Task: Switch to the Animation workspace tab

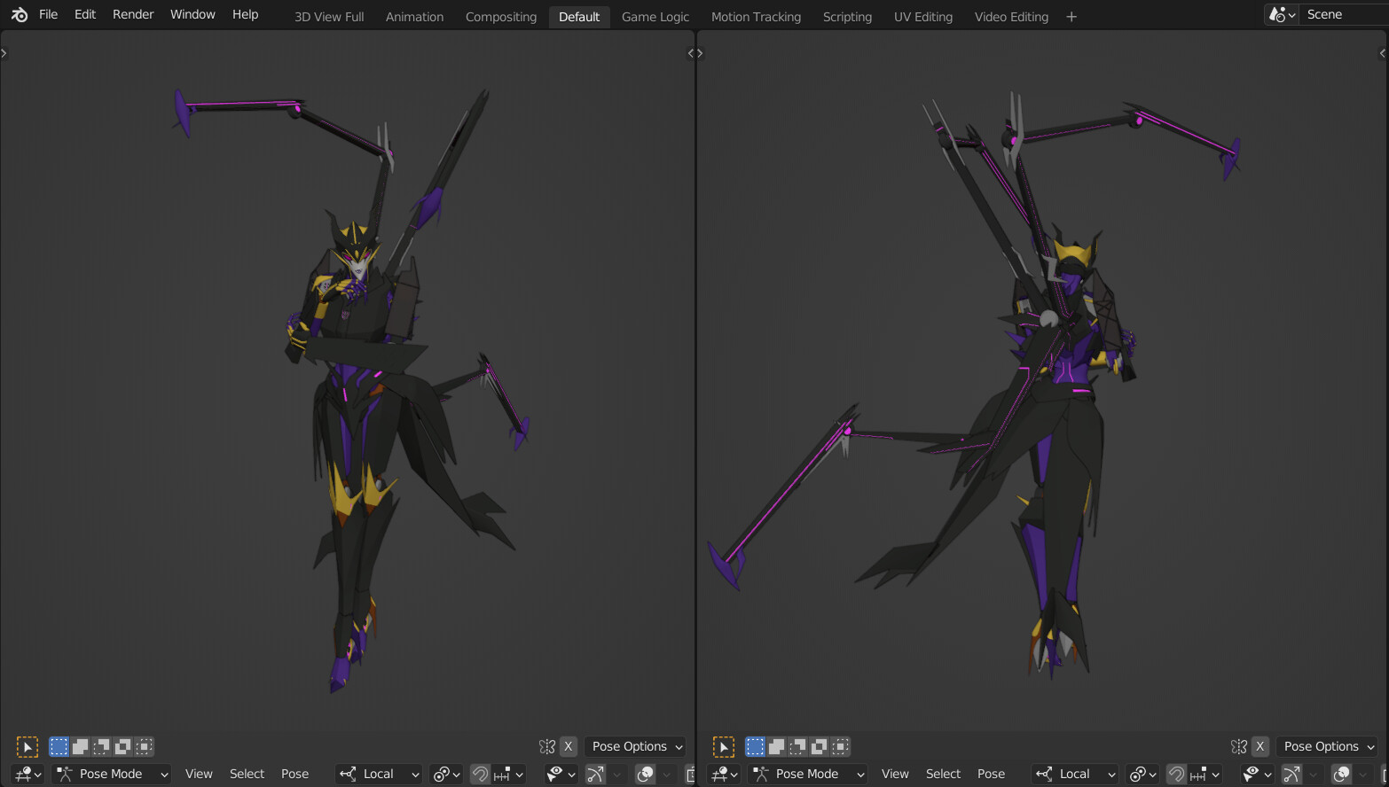Action: click(414, 16)
